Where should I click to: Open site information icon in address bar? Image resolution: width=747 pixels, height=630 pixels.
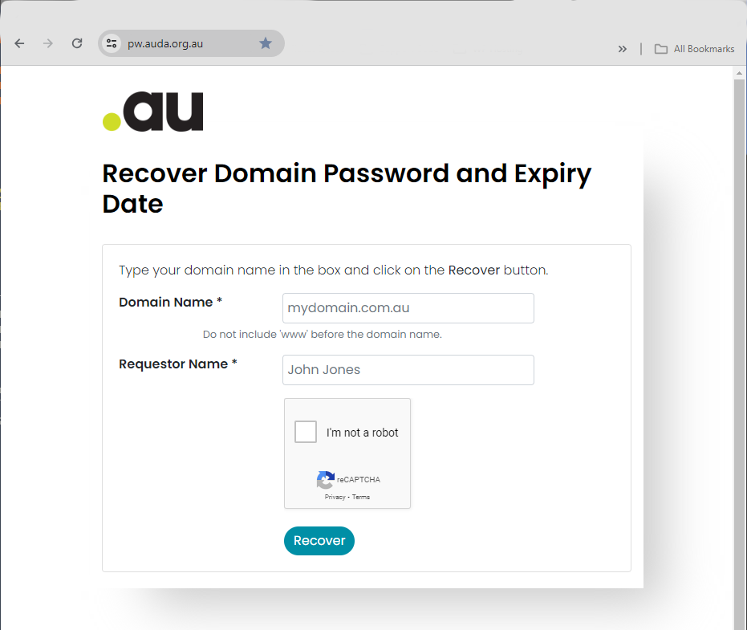click(112, 43)
